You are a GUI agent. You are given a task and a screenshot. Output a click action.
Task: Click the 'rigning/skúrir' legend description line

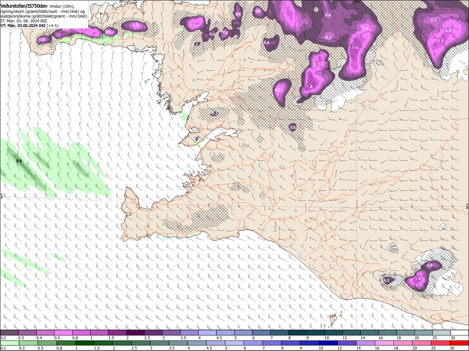tap(42, 11)
